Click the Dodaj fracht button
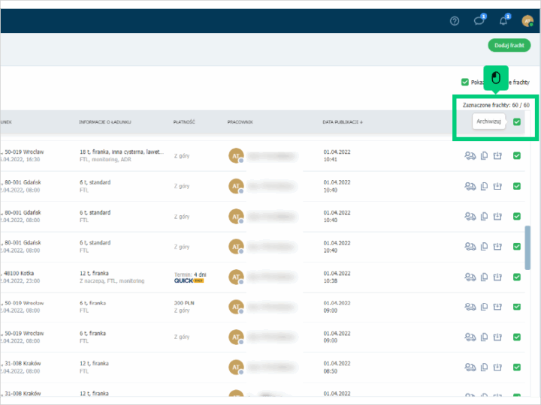The image size is (541, 405). 509,45
